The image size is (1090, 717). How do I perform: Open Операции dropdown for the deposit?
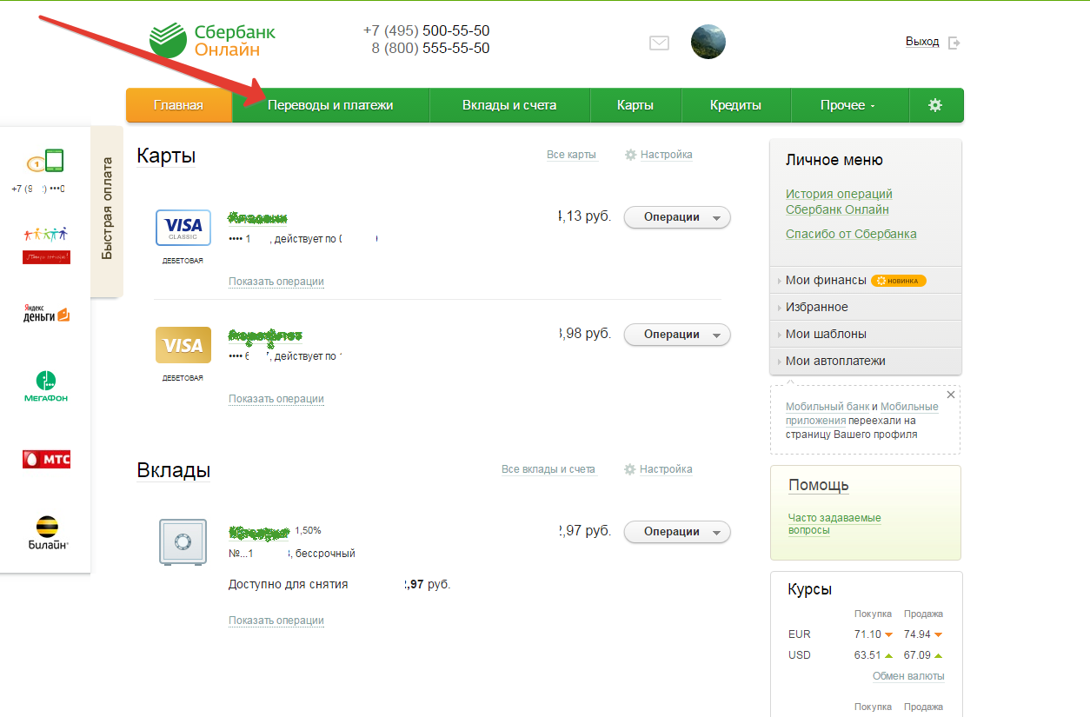(677, 532)
